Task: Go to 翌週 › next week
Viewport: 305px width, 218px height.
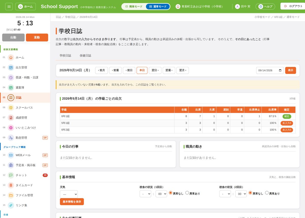Action: (169, 70)
